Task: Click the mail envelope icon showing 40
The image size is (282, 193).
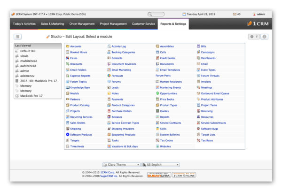Action: coord(235,14)
